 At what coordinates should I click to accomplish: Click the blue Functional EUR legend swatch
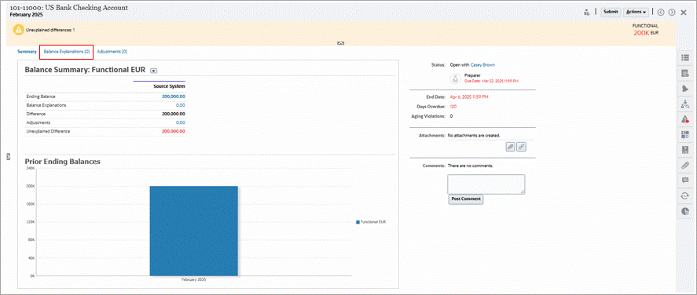tap(358, 222)
